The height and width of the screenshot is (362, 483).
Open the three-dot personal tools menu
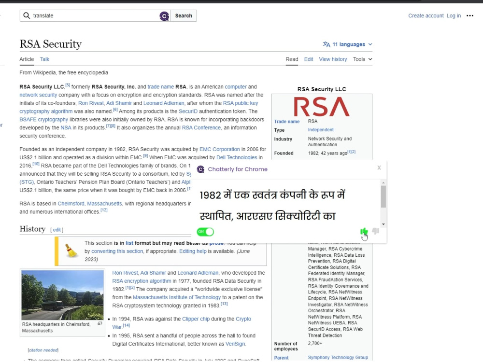pos(470,16)
